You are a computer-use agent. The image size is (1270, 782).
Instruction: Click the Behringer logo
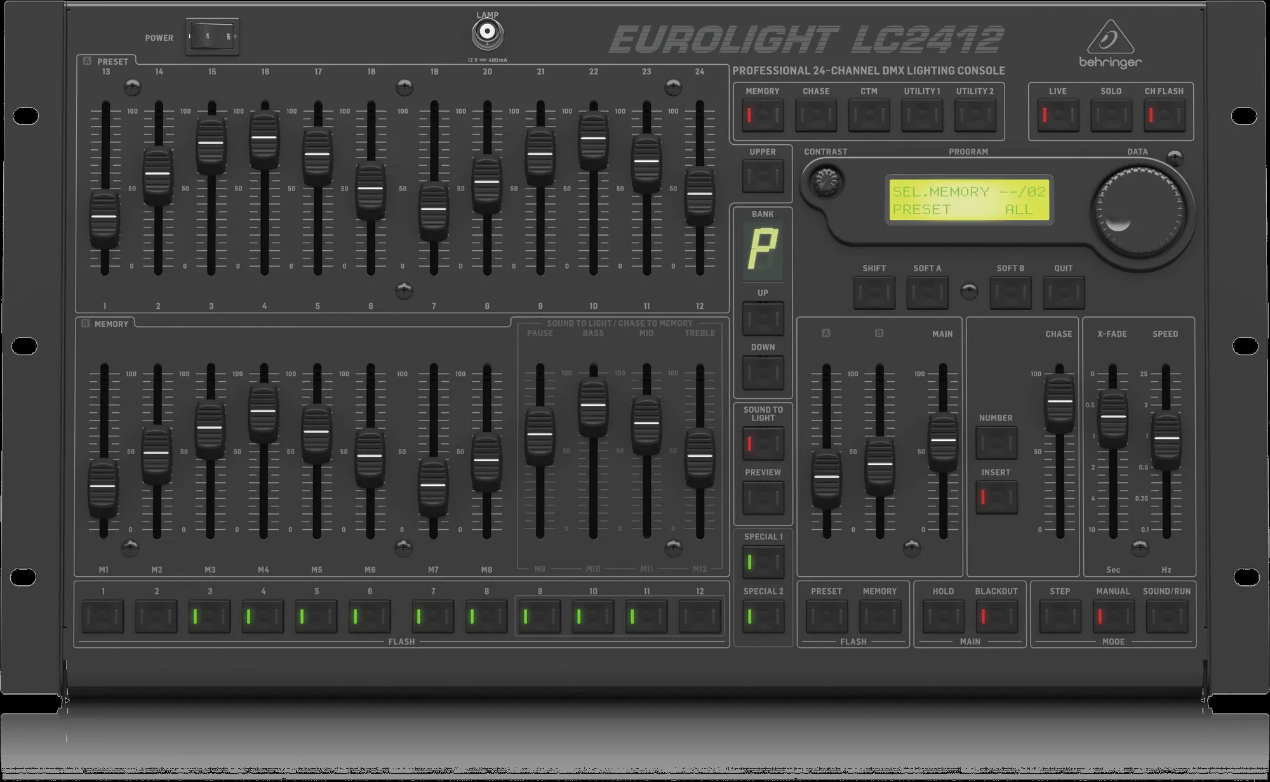click(x=1111, y=44)
